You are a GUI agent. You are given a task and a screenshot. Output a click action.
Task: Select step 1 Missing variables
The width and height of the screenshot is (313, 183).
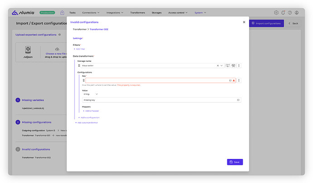coord(29,100)
